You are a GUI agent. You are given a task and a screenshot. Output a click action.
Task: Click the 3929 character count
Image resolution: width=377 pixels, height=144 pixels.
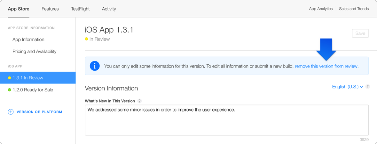[x=364, y=140]
